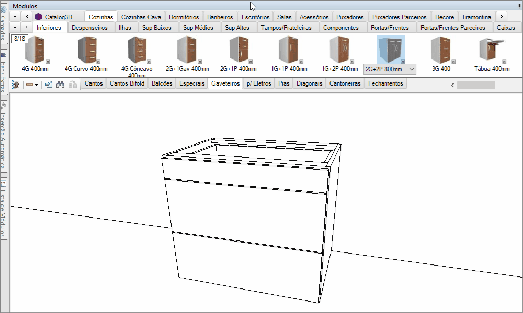
Task: Expand the top-row category list chevron
Action: coord(14,17)
